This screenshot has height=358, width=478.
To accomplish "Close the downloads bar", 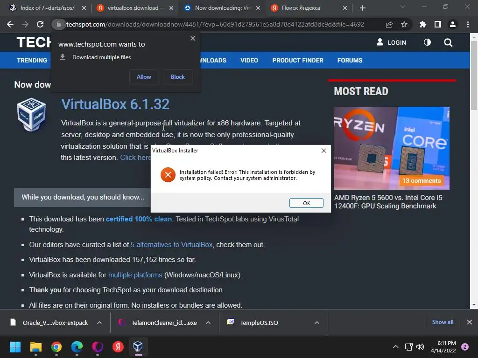I will tap(470, 322).
